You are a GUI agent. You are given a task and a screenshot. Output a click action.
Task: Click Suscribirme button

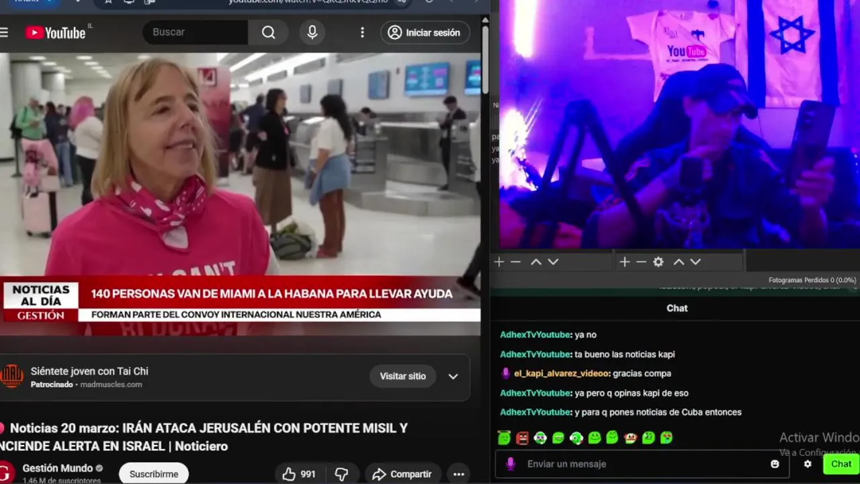[x=154, y=474]
